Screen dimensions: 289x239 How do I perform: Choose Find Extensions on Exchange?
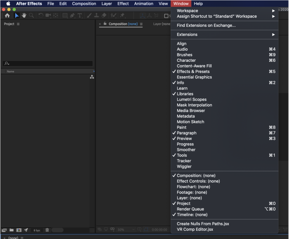225,26
